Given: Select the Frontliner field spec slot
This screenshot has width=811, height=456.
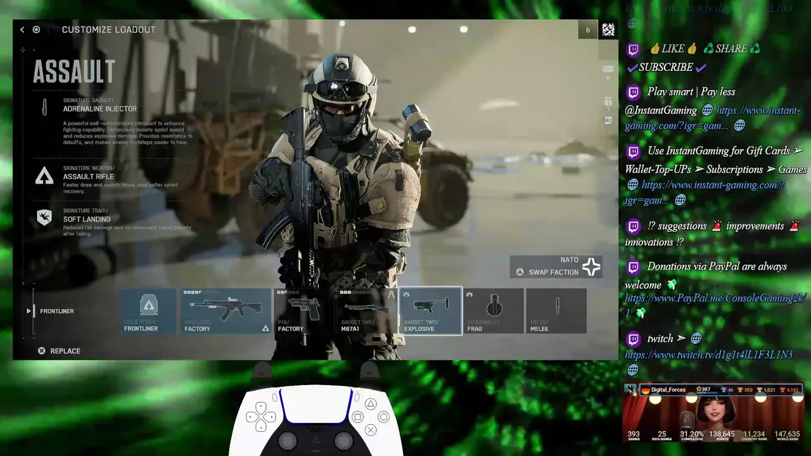Looking at the screenshot, I should (149, 311).
